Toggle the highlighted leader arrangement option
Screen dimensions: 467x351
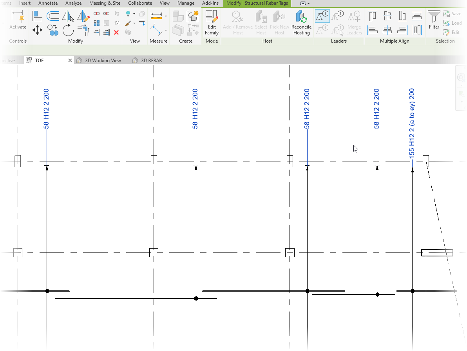[322, 16]
